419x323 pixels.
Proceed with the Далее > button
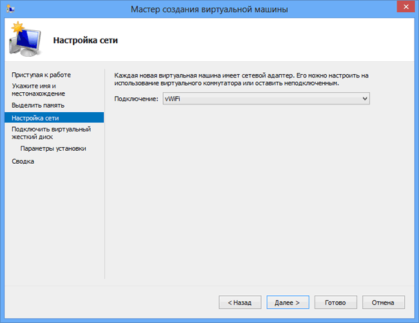[x=287, y=302]
